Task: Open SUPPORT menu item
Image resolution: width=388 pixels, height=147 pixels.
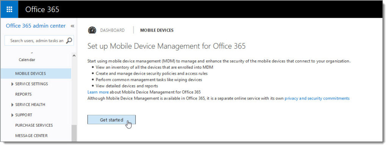Action: (24, 115)
